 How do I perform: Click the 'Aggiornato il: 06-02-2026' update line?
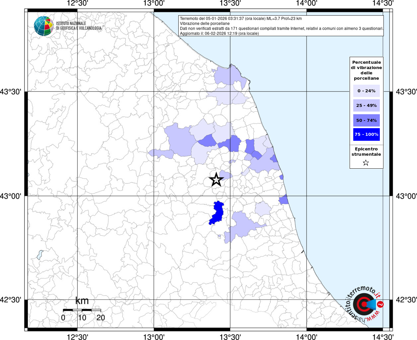(219, 33)
